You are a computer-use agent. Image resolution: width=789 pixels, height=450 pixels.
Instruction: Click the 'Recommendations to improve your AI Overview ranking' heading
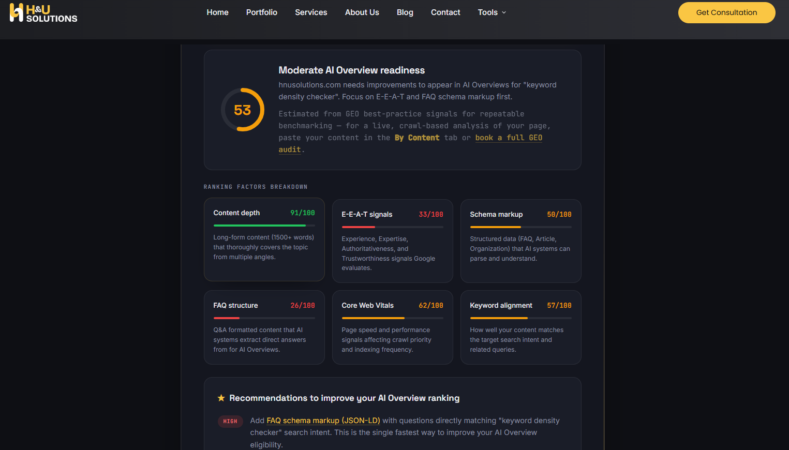[345, 398]
